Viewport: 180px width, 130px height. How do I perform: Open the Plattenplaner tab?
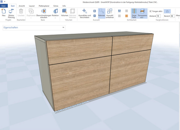44,6
